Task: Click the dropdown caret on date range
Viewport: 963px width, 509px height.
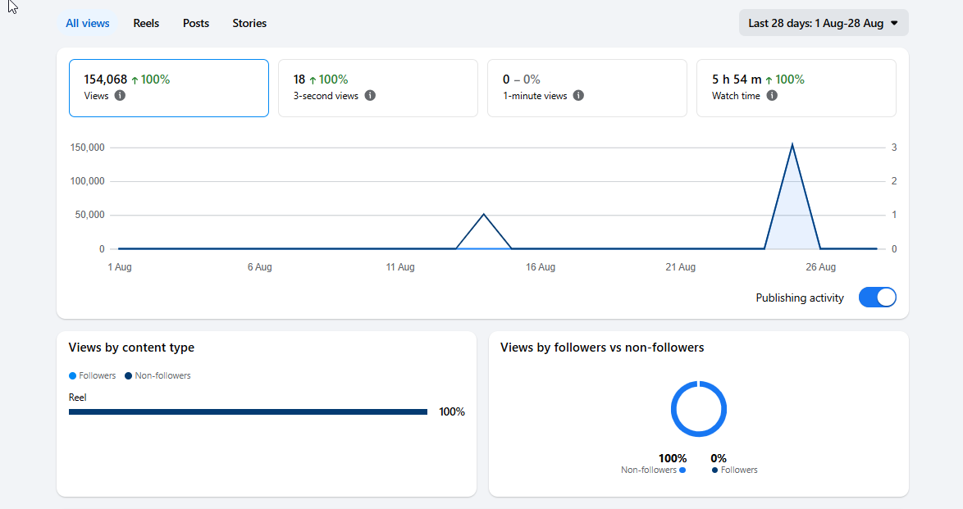Action: pyautogui.click(x=894, y=23)
